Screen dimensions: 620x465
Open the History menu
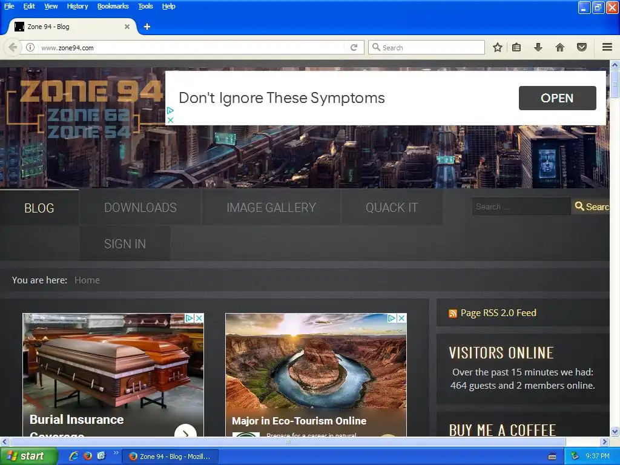coord(77,6)
